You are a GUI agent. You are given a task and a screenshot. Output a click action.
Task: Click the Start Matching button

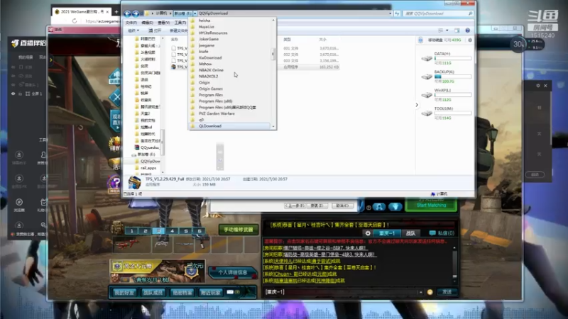coord(431,205)
